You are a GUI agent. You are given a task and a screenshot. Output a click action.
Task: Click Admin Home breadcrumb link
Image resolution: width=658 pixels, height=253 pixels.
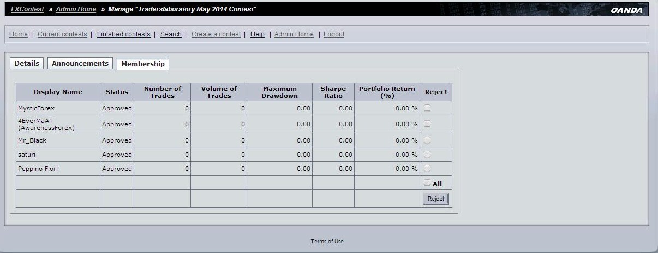coord(76,9)
